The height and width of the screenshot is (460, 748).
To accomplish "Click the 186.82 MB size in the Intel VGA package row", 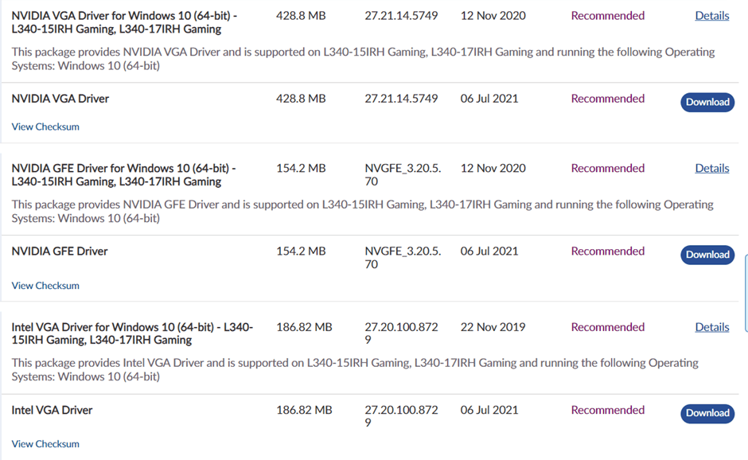I will pyautogui.click(x=304, y=327).
